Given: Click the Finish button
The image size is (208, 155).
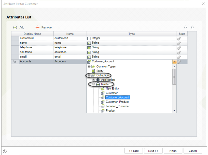Looking at the screenshot, I should tap(173, 151).
